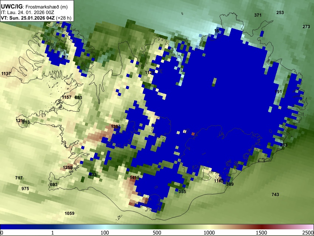Click the map value 283
Image resolution: width=314 pixels, height=236 pixels.
pos(284,145)
